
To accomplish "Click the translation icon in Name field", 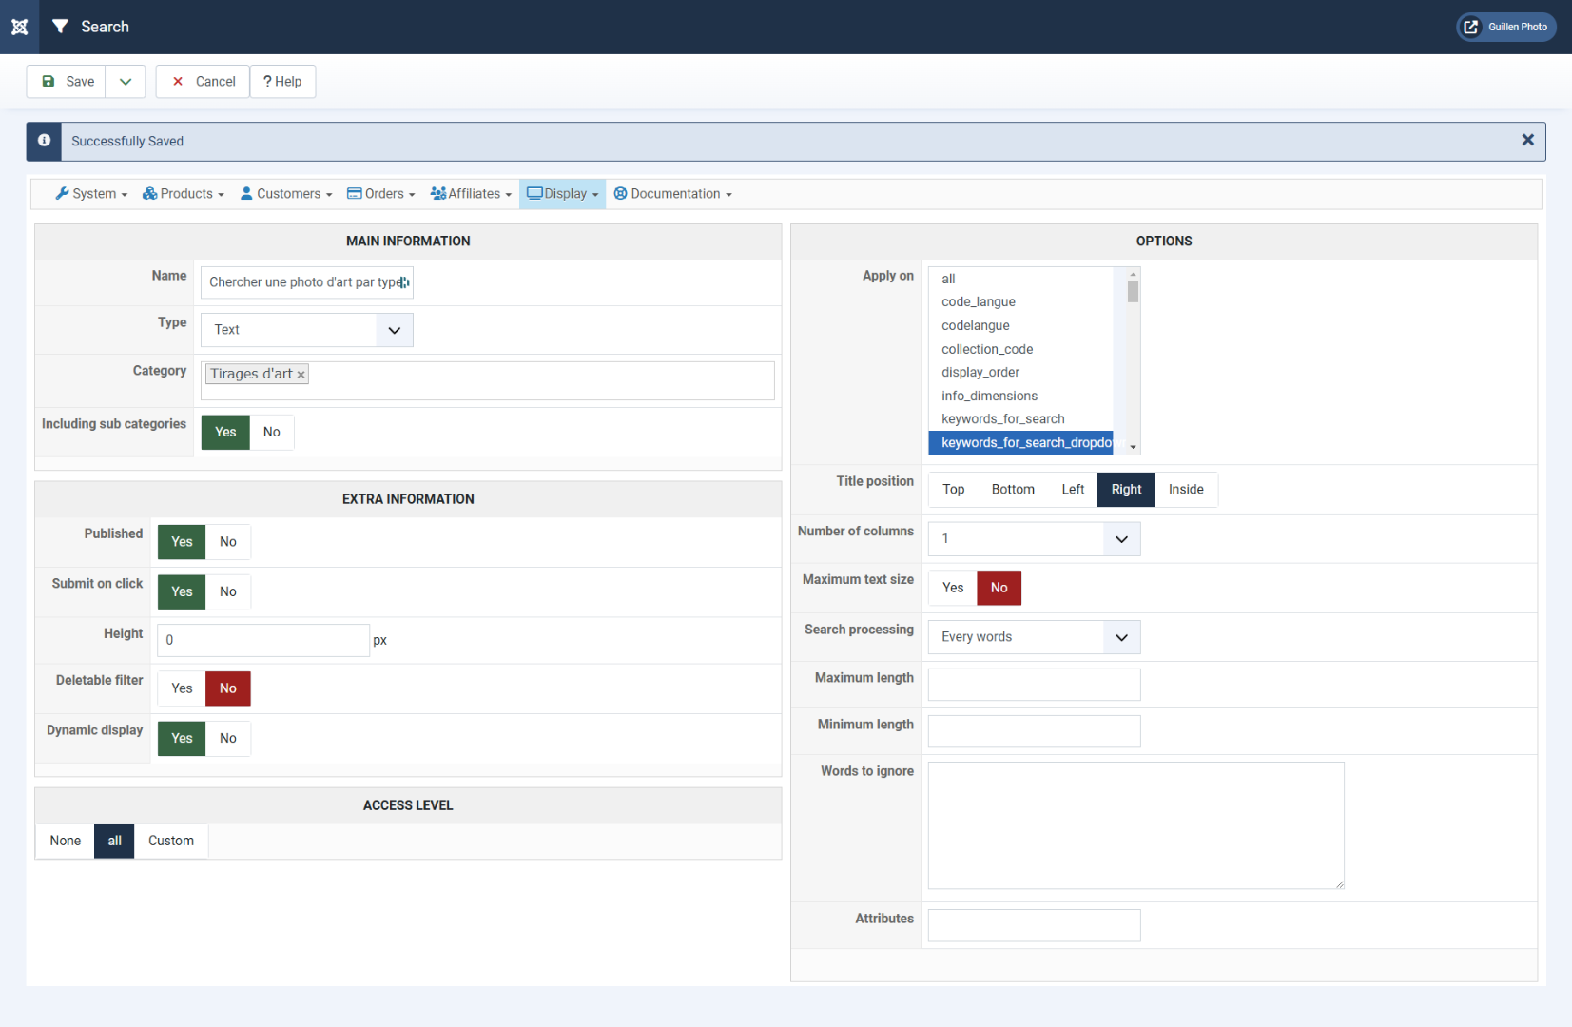I will pyautogui.click(x=403, y=282).
